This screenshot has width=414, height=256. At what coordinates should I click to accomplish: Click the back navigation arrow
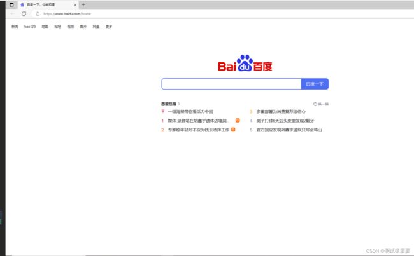(x=12, y=14)
